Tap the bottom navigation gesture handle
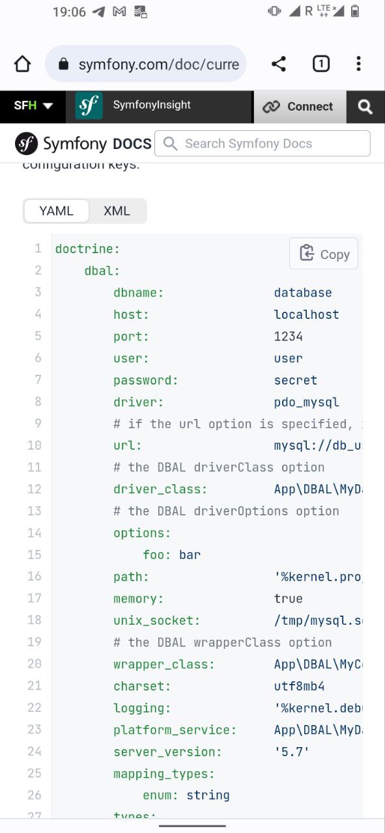 tap(192, 826)
